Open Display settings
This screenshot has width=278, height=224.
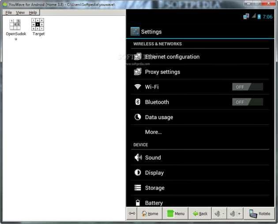[200, 172]
